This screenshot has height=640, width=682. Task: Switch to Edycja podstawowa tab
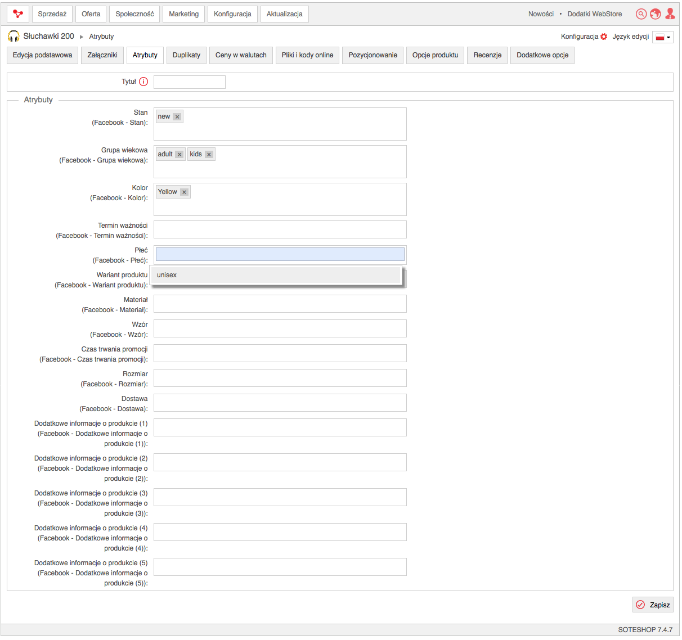[x=43, y=55]
